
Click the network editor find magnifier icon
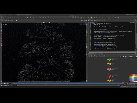(135, 57)
